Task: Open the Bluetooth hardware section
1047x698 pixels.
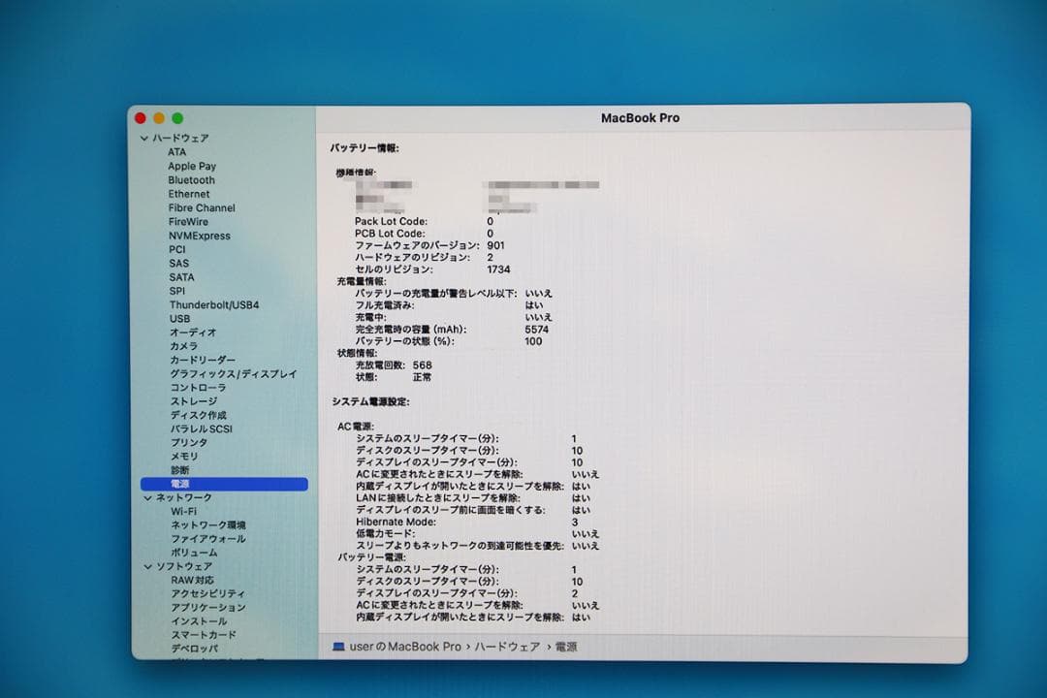Action: [x=190, y=179]
